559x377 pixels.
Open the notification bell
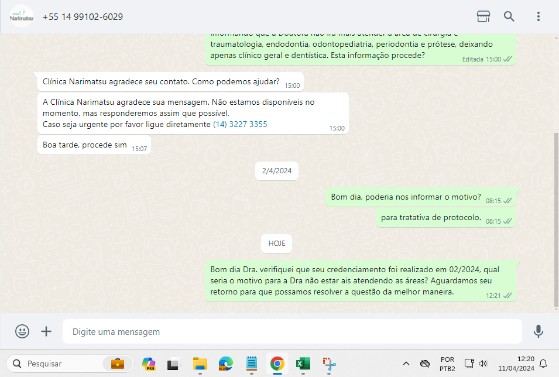(543, 364)
